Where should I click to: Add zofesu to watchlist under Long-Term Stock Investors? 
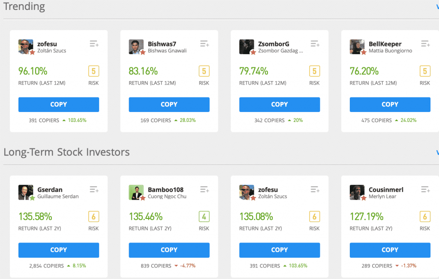coord(315,189)
